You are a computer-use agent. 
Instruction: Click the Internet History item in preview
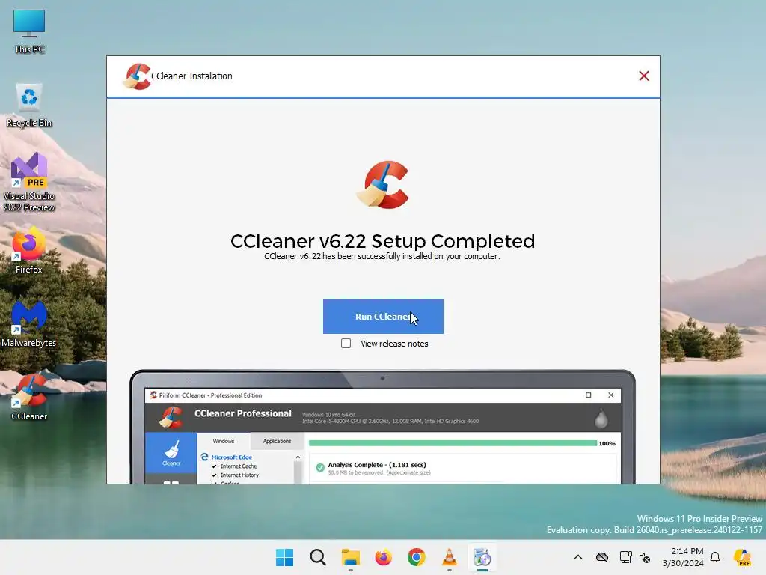[x=236, y=475]
